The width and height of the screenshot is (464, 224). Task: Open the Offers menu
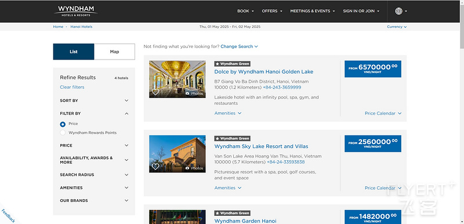click(x=272, y=11)
